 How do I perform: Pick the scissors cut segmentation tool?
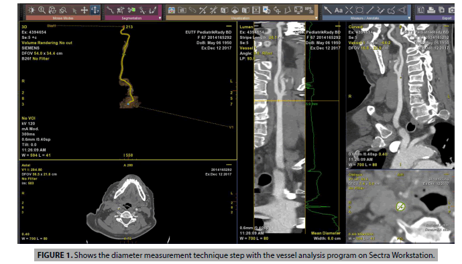click(x=131, y=10)
